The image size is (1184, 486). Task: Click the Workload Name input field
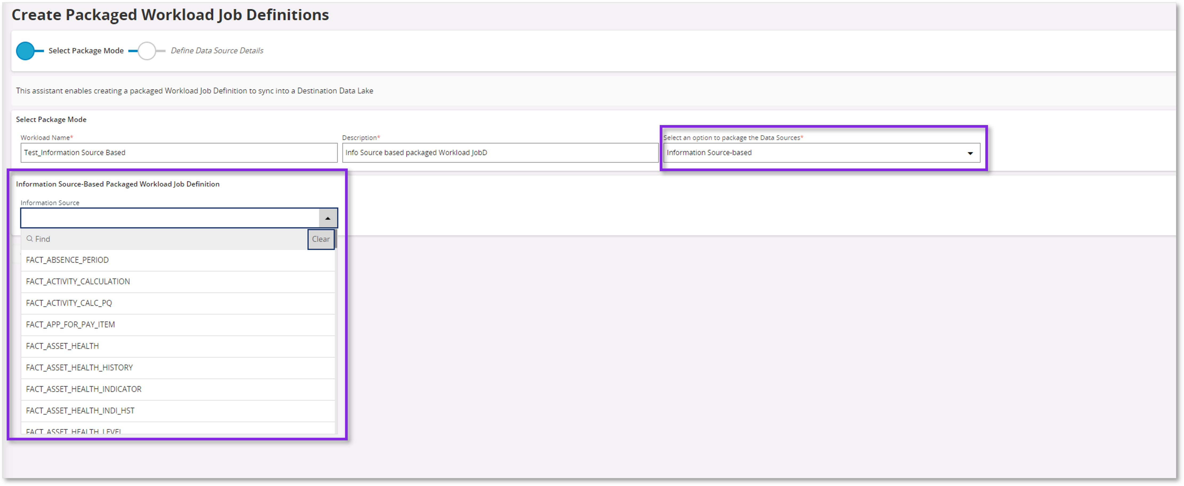[179, 153]
